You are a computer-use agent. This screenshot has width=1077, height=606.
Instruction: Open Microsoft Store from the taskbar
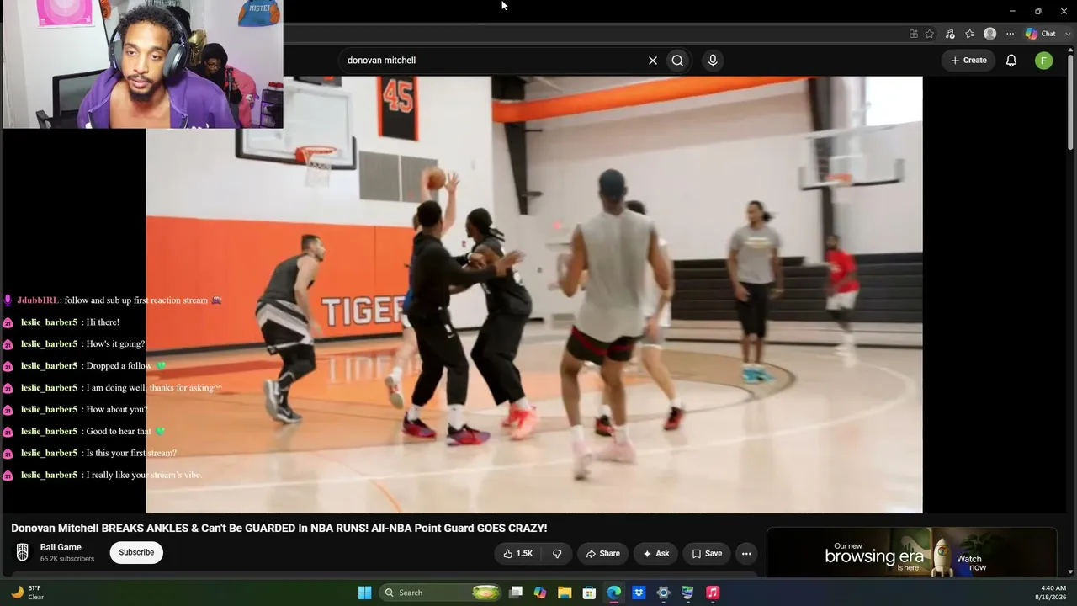(590, 593)
